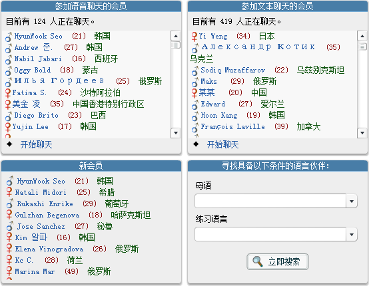The image size is (371, 286).
Task: Open Sodiq Muzaffarov profile link
Action: 233,71
